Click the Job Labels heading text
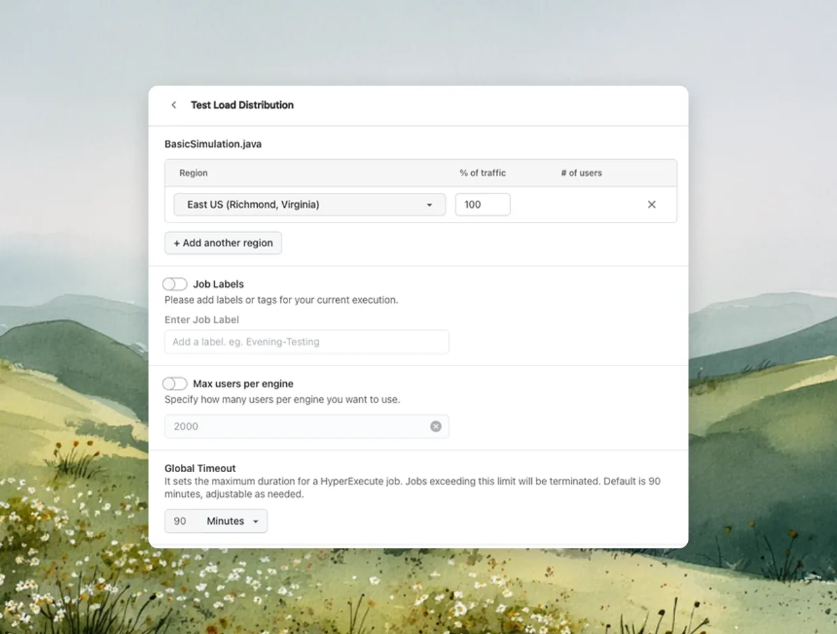837x634 pixels. click(x=219, y=284)
